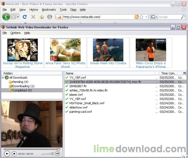Click the search magnifier icon
Screen dimensions: 188x158
pyautogui.click(x=183, y=17)
